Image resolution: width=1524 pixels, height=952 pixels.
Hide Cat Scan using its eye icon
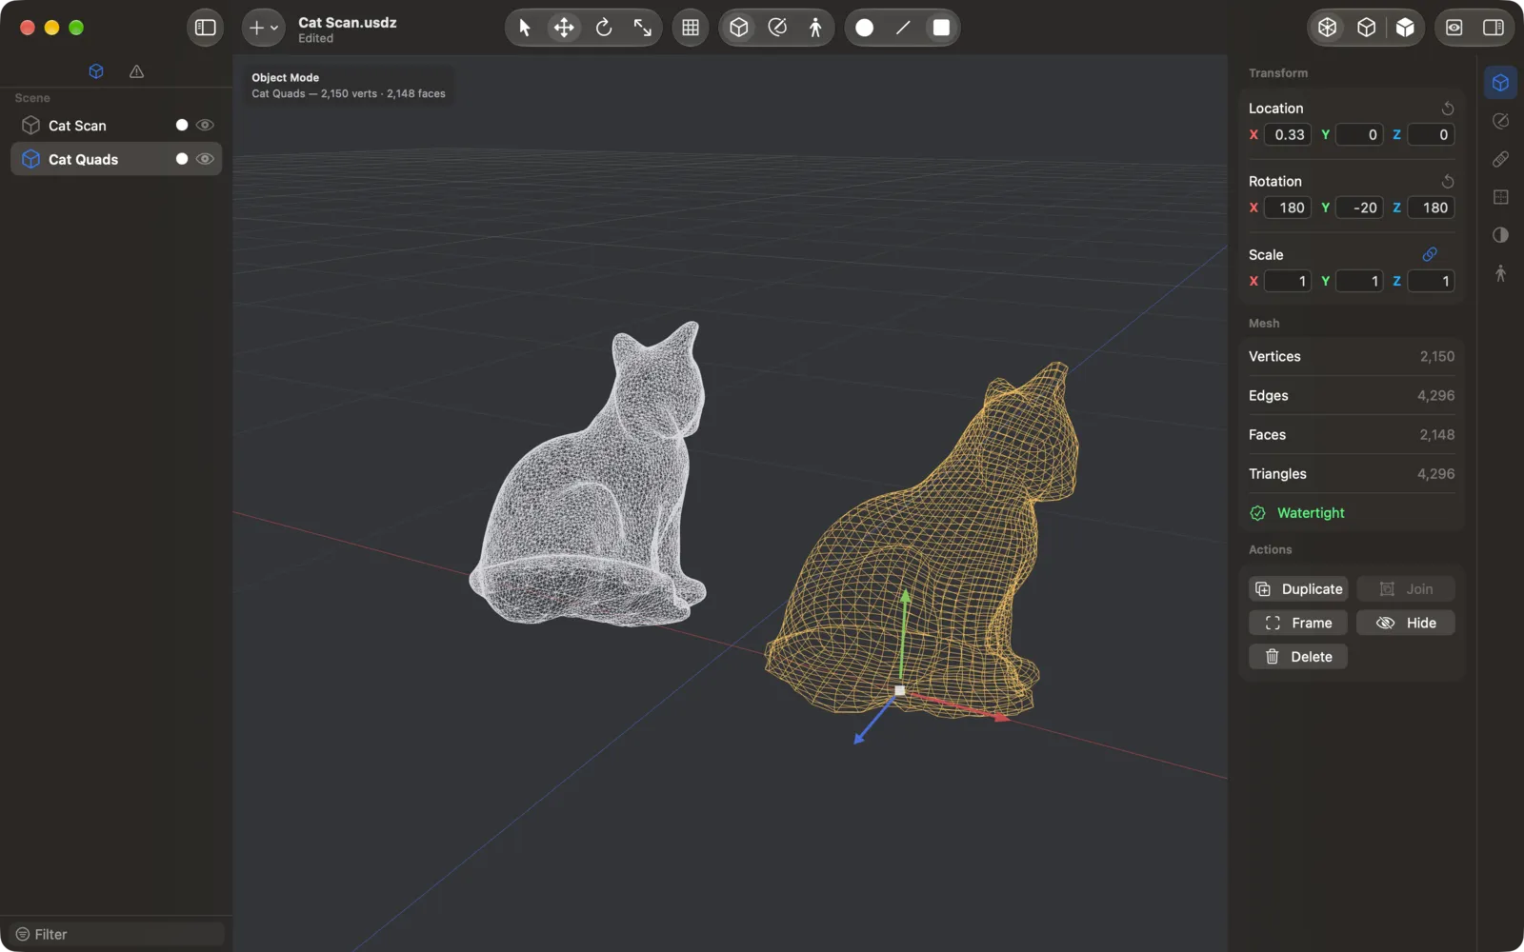tap(205, 126)
